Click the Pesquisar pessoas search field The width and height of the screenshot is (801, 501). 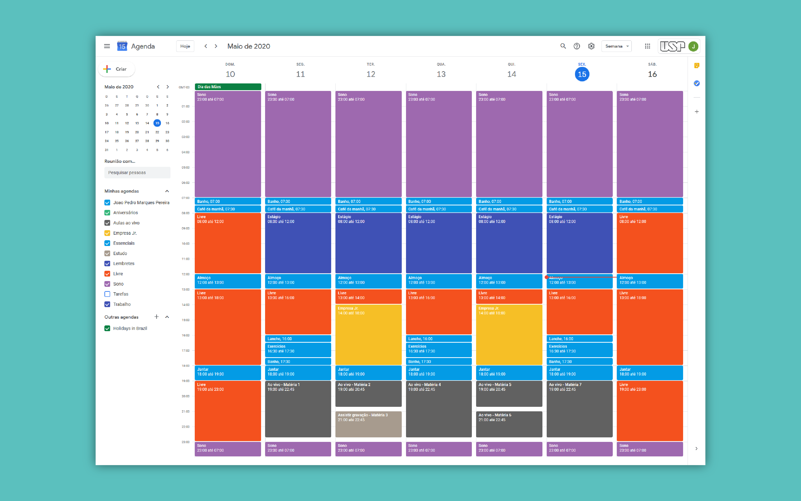point(137,173)
